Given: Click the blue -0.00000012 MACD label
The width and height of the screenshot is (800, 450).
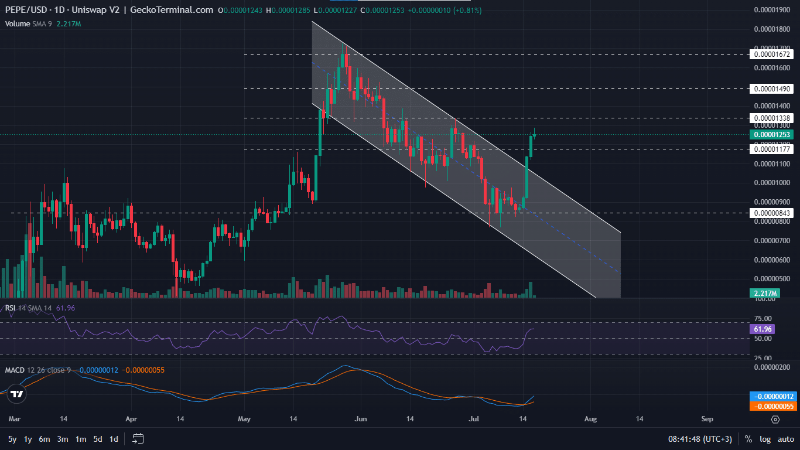Looking at the screenshot, I should click(x=773, y=397).
